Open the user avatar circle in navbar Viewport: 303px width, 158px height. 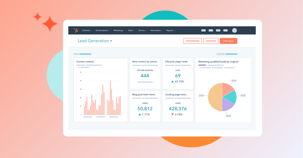pos(234,30)
